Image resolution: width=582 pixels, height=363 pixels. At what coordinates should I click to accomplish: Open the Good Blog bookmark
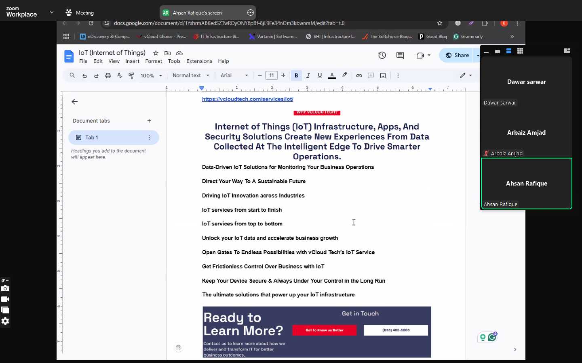pyautogui.click(x=433, y=36)
